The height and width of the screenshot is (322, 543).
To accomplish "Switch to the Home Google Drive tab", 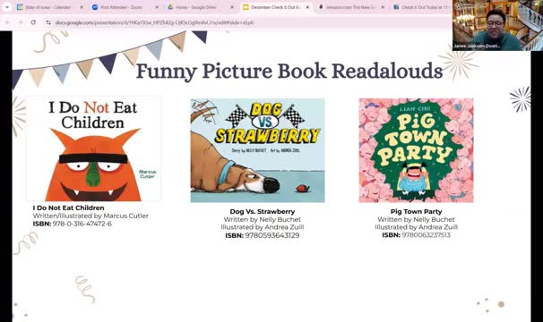I will tap(201, 7).
